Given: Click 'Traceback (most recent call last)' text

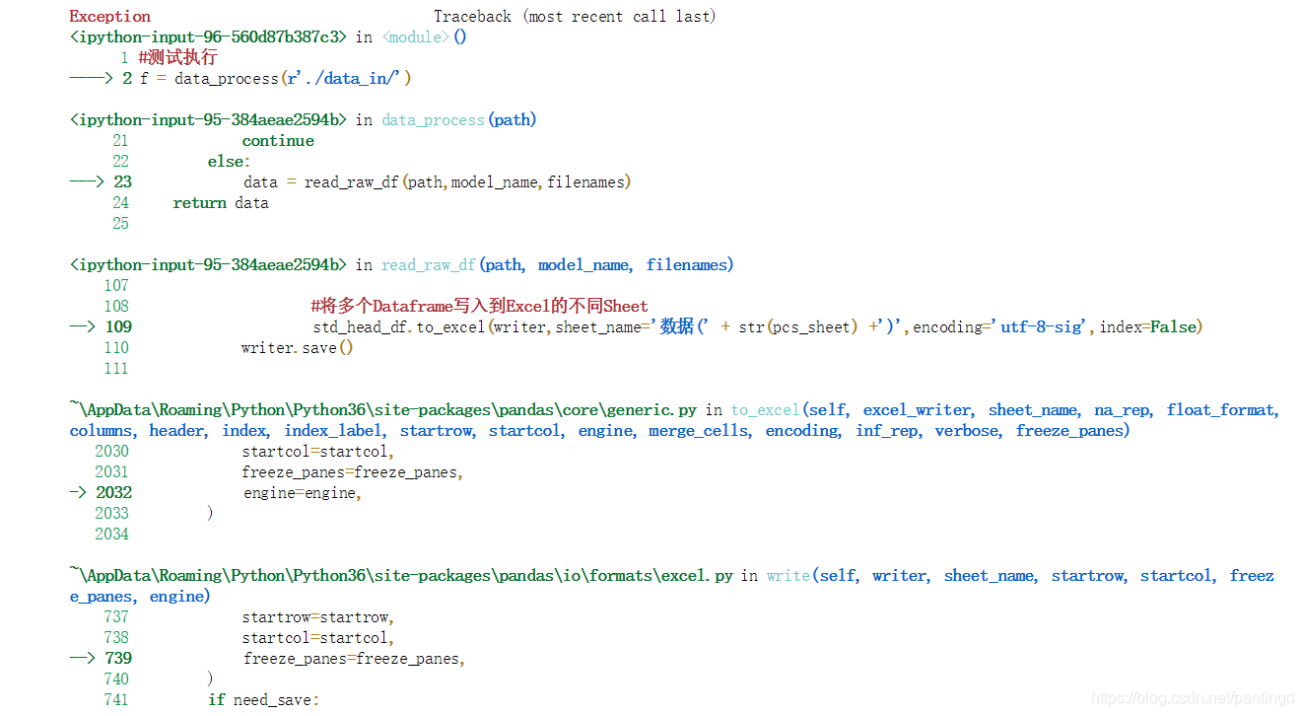Looking at the screenshot, I should click(x=575, y=16).
